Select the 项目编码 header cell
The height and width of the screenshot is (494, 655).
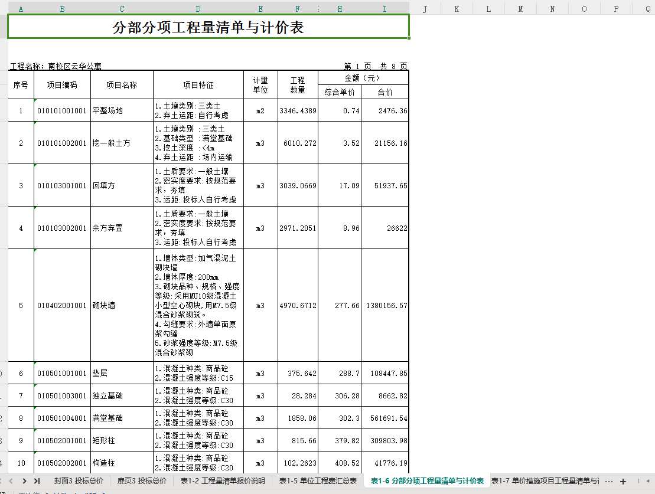coord(62,85)
